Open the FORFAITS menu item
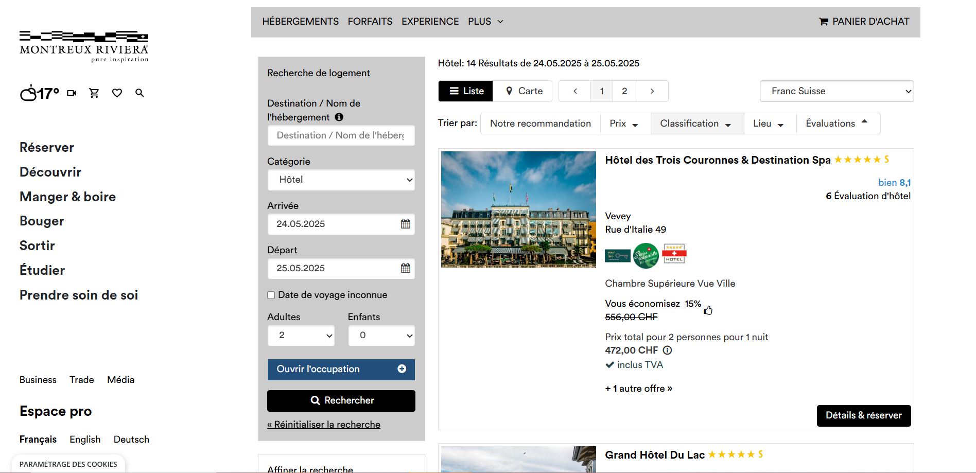Image resolution: width=976 pixels, height=473 pixels. pos(370,22)
